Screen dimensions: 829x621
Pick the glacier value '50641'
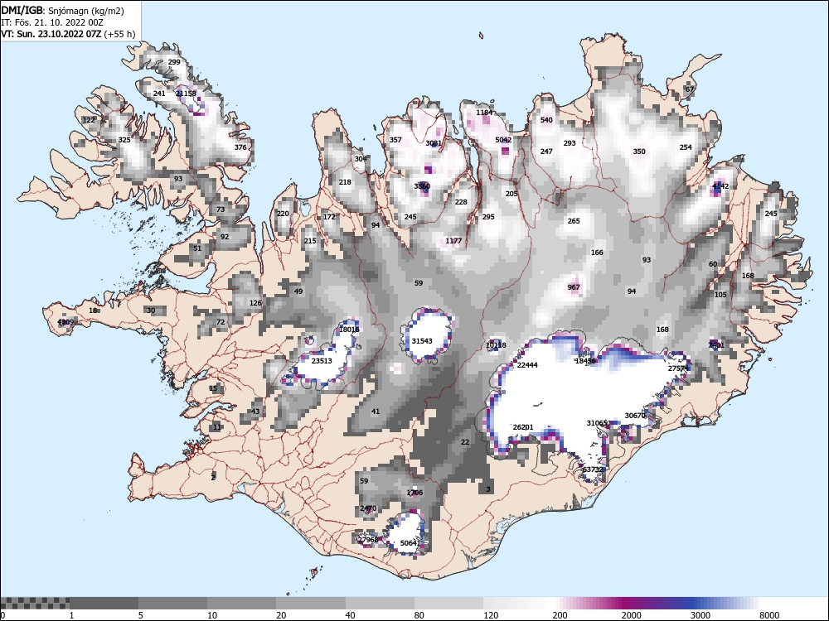410,543
